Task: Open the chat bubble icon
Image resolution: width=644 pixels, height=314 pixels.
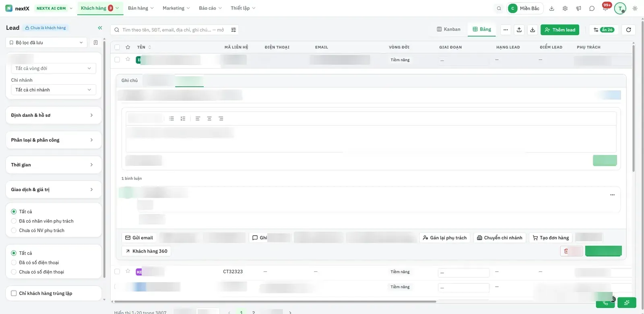Action: [x=592, y=8]
